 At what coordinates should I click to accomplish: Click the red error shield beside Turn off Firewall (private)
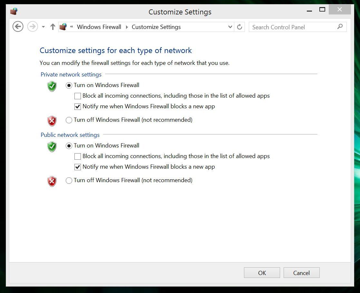tap(52, 121)
